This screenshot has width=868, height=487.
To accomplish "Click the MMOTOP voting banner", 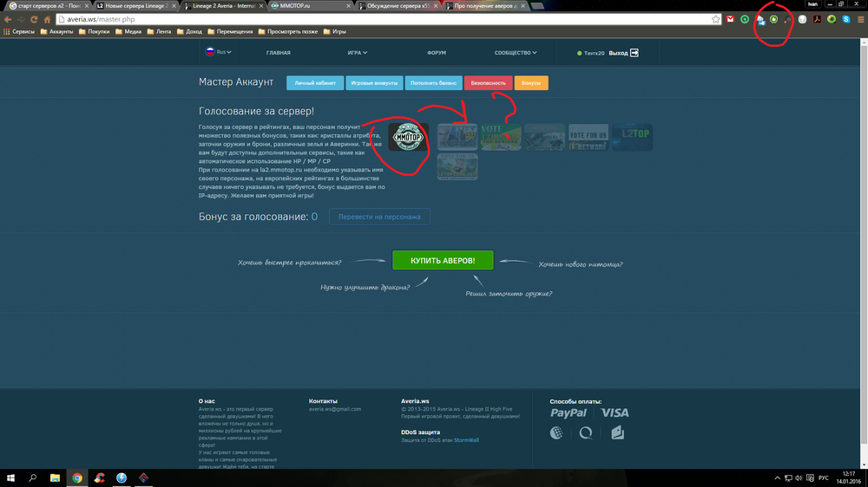I will click(x=408, y=136).
